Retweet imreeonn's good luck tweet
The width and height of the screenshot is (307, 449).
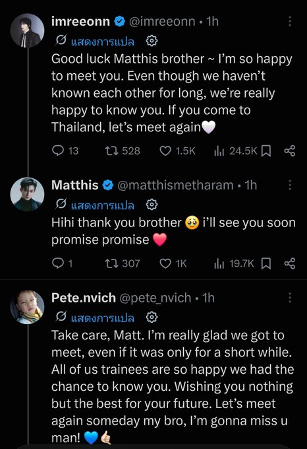click(x=123, y=151)
